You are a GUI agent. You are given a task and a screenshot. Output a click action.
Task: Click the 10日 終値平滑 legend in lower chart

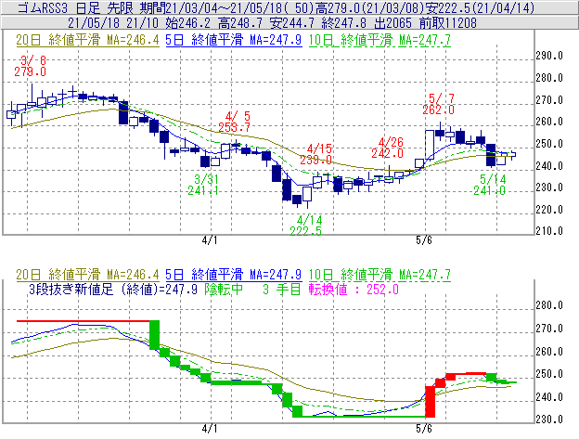pyautogui.click(x=380, y=275)
